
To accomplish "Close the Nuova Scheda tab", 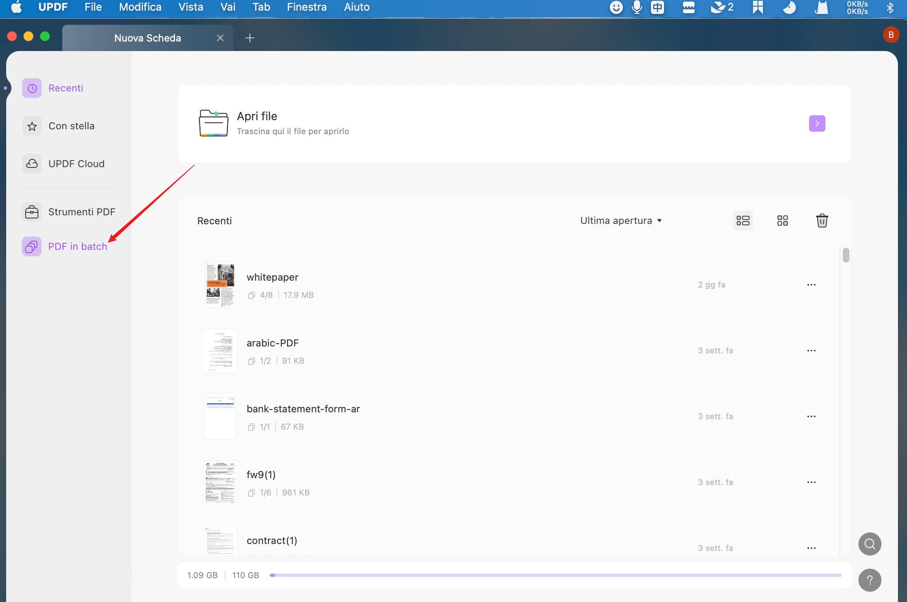I will (x=220, y=38).
